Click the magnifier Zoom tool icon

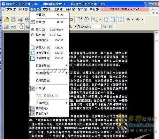coord(95,20)
